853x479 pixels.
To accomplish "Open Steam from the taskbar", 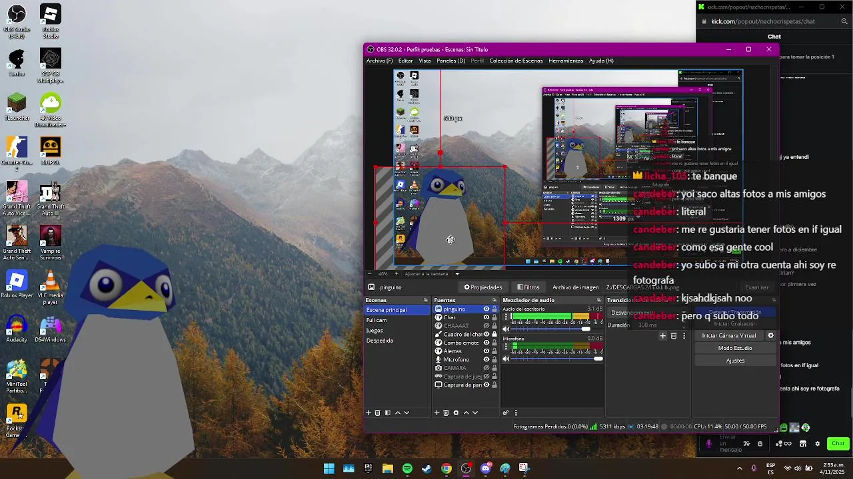I will [x=426, y=468].
